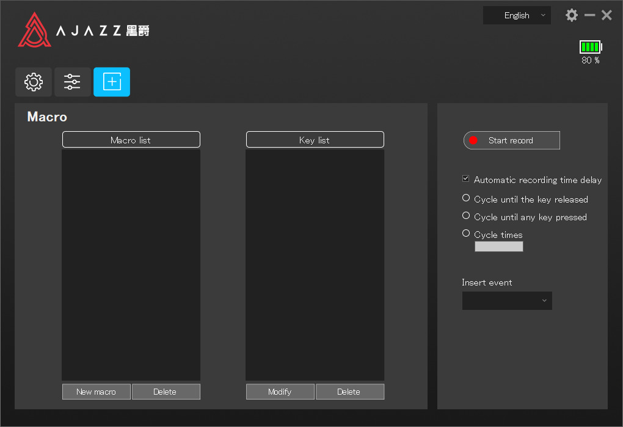623x427 pixels.
Task: Expand the Insert event dropdown
Action: (x=507, y=301)
